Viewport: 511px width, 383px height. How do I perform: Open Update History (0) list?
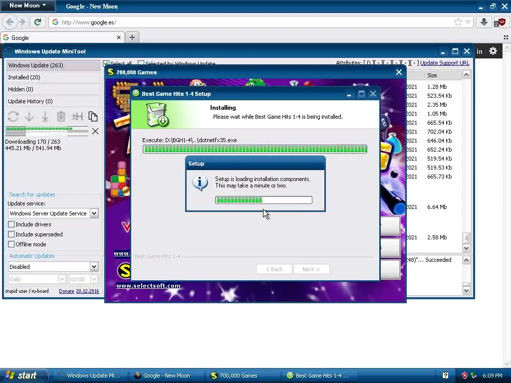pyautogui.click(x=53, y=101)
